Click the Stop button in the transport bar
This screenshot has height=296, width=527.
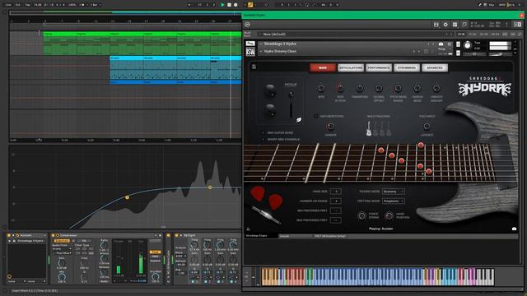[x=229, y=5]
